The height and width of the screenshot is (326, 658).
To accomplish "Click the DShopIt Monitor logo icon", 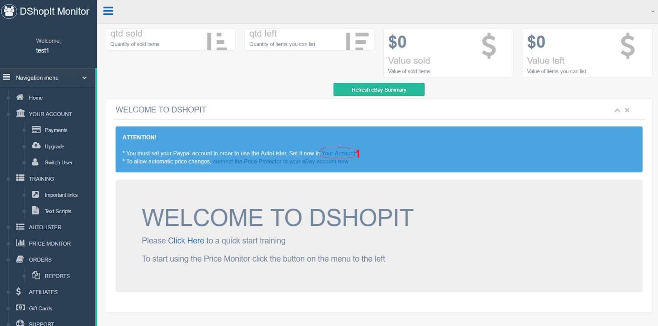I will pos(9,11).
